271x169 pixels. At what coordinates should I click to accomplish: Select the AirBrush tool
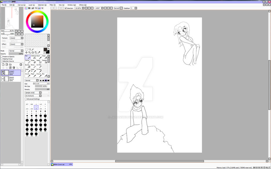(x=33, y=57)
